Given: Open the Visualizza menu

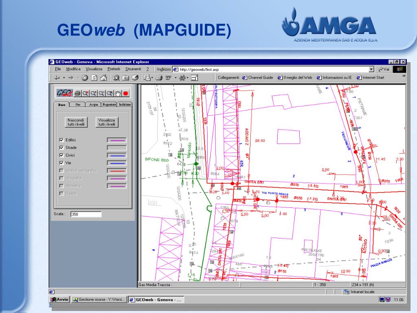Looking at the screenshot, I should click(94, 69).
